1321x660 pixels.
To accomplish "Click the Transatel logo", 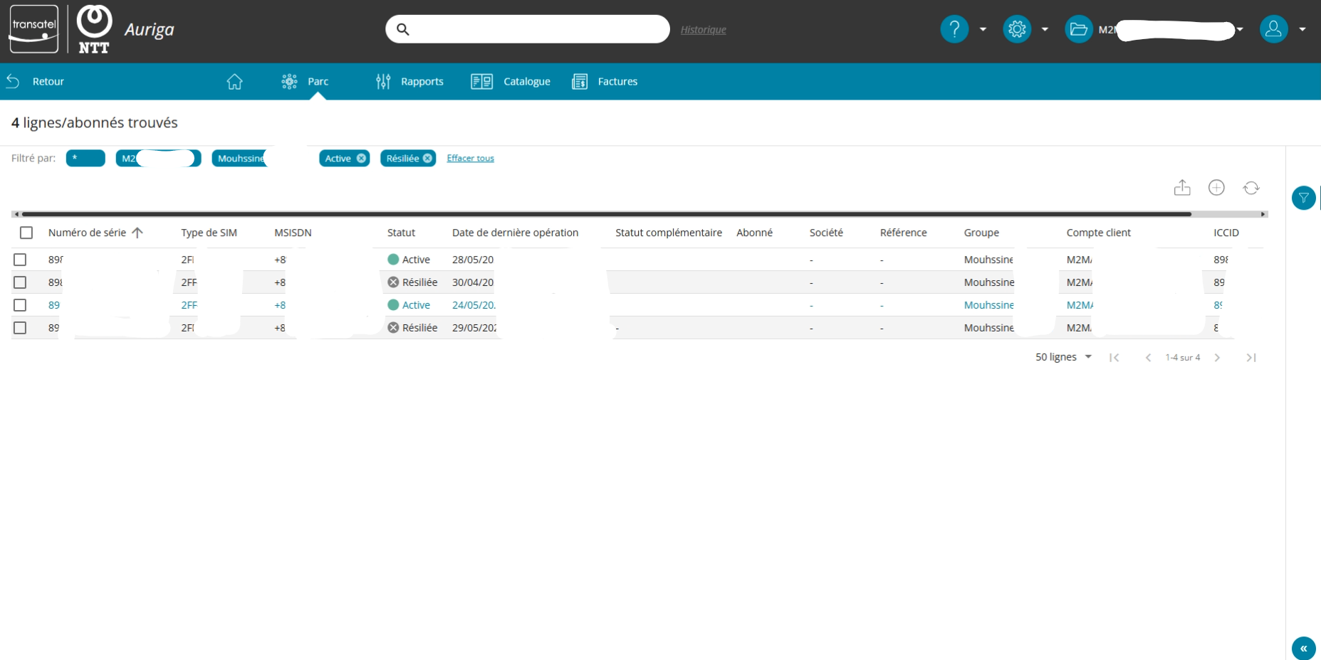I will 33,29.
